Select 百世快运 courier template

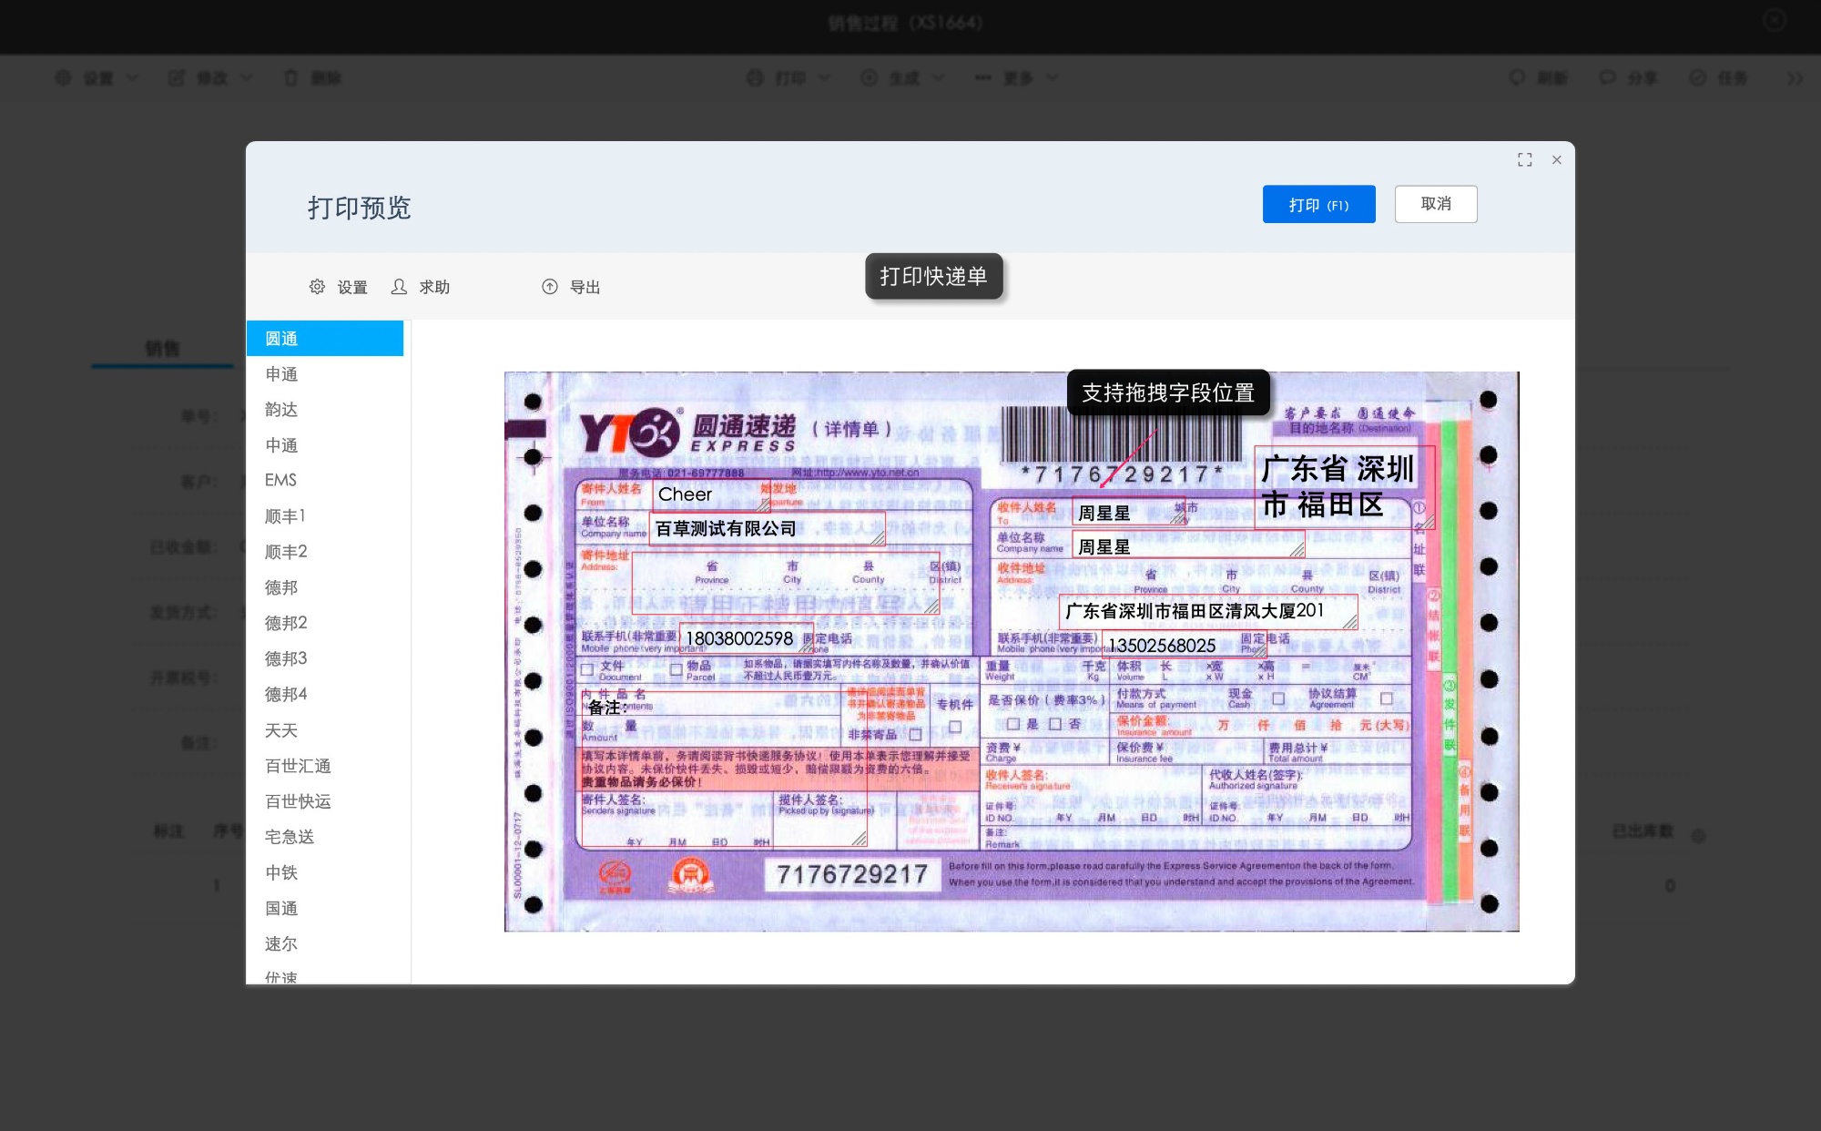(325, 801)
